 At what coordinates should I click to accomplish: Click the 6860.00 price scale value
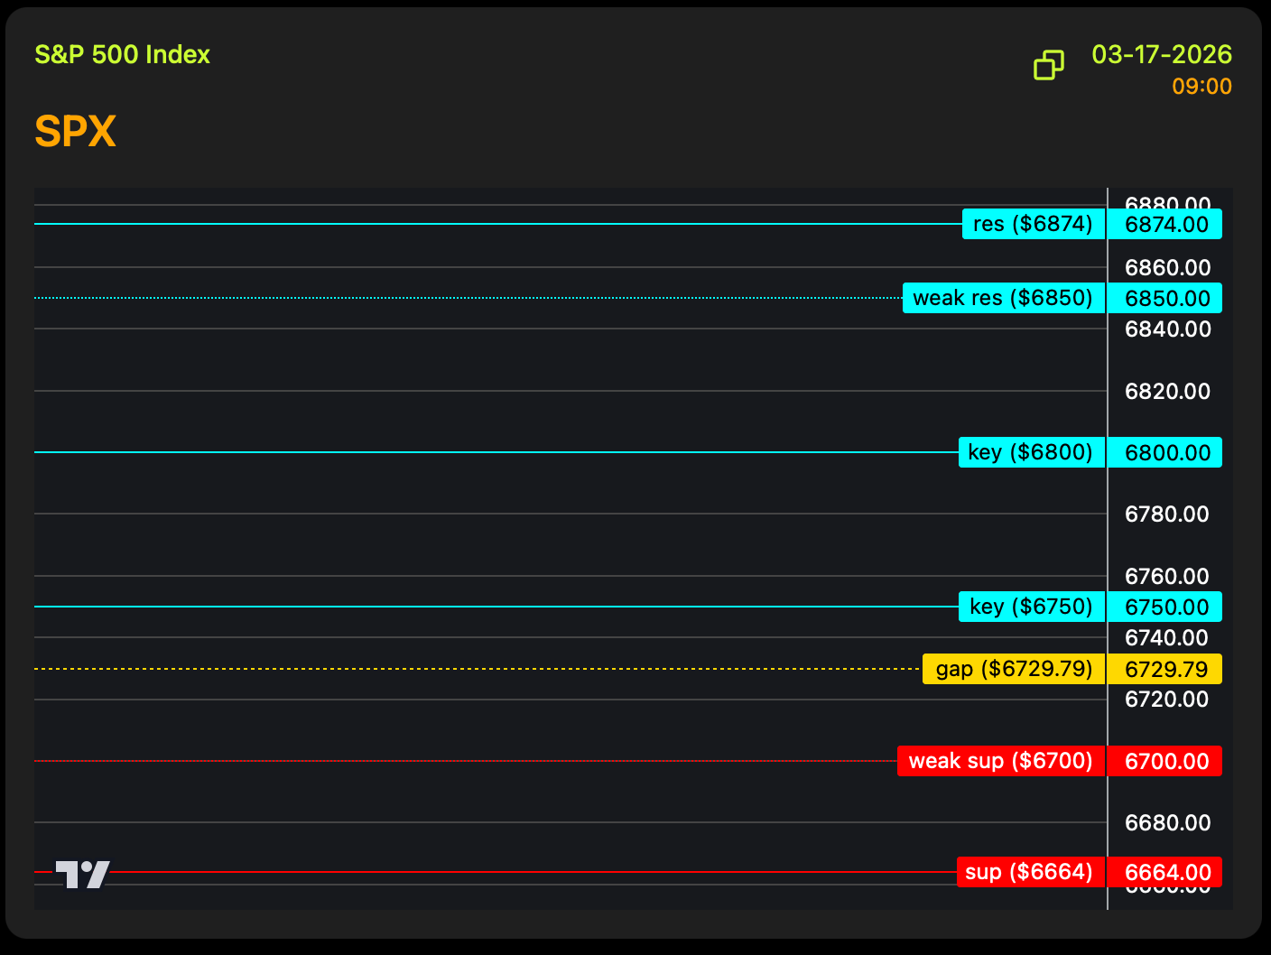click(x=1167, y=267)
